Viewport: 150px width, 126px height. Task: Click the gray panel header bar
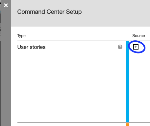80,13
